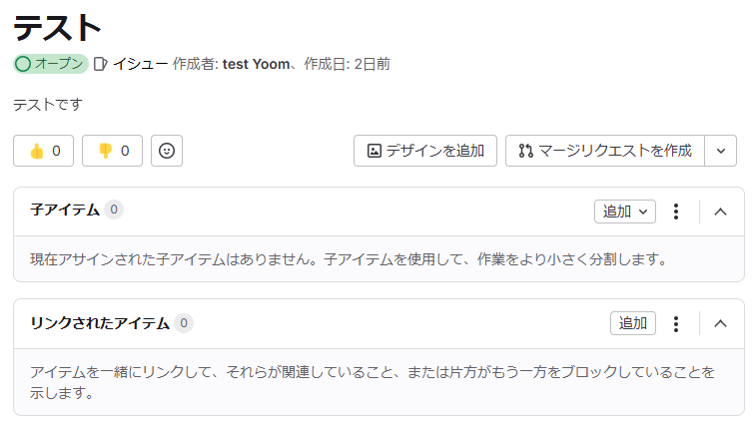Click 追加 button in リンクされたアイテム
This screenshot has width=756, height=424.
pyautogui.click(x=633, y=323)
